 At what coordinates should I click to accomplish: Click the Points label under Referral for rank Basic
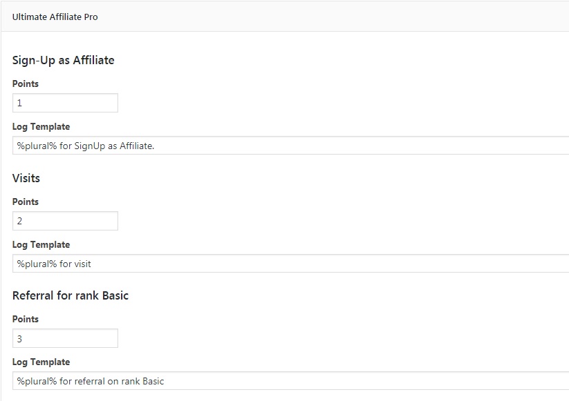[x=26, y=319]
